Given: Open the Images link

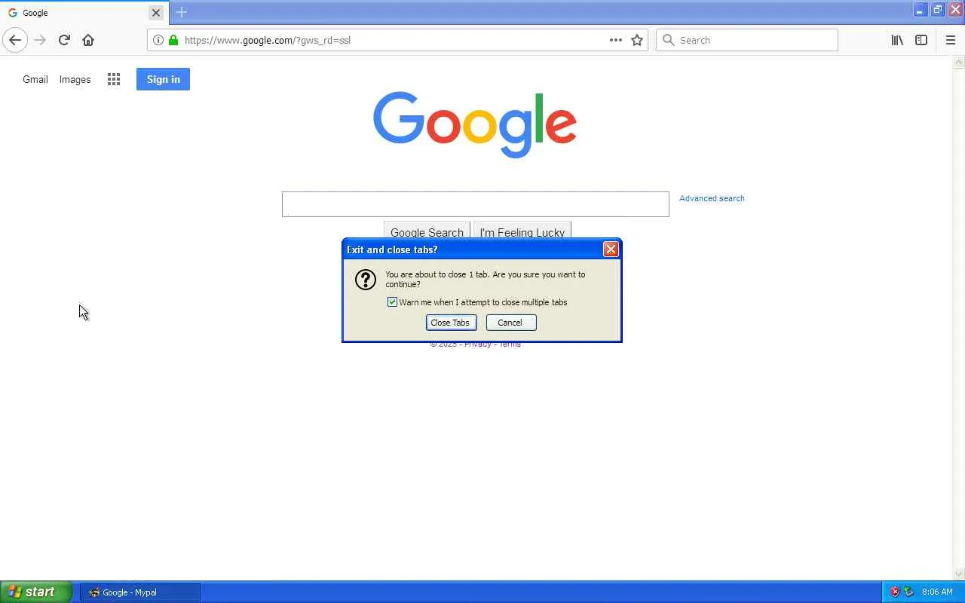Looking at the screenshot, I should point(75,79).
